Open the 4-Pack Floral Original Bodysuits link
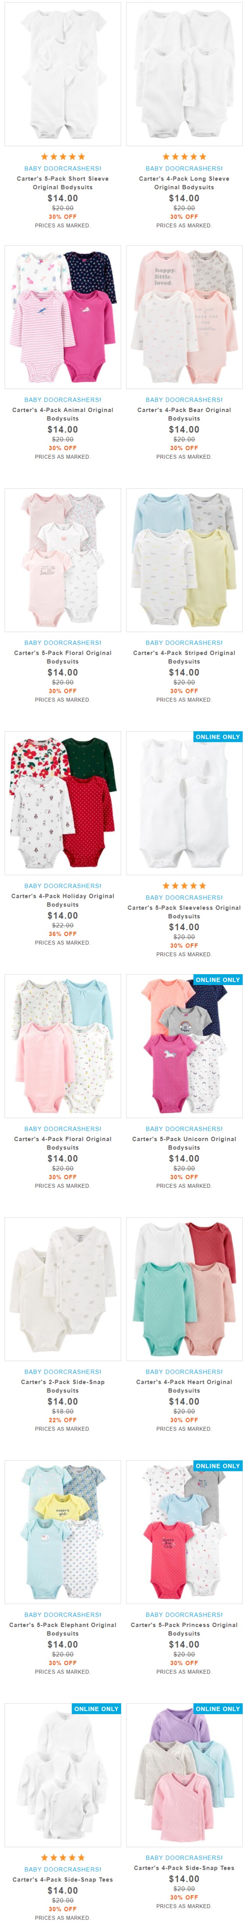 pos(63,1143)
